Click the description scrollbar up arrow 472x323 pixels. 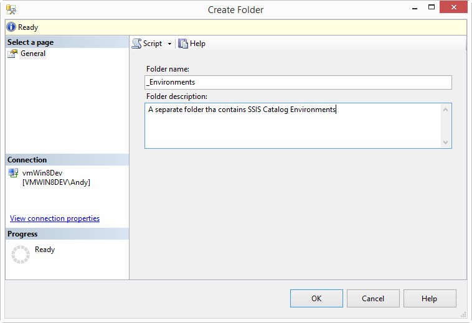[x=445, y=110]
